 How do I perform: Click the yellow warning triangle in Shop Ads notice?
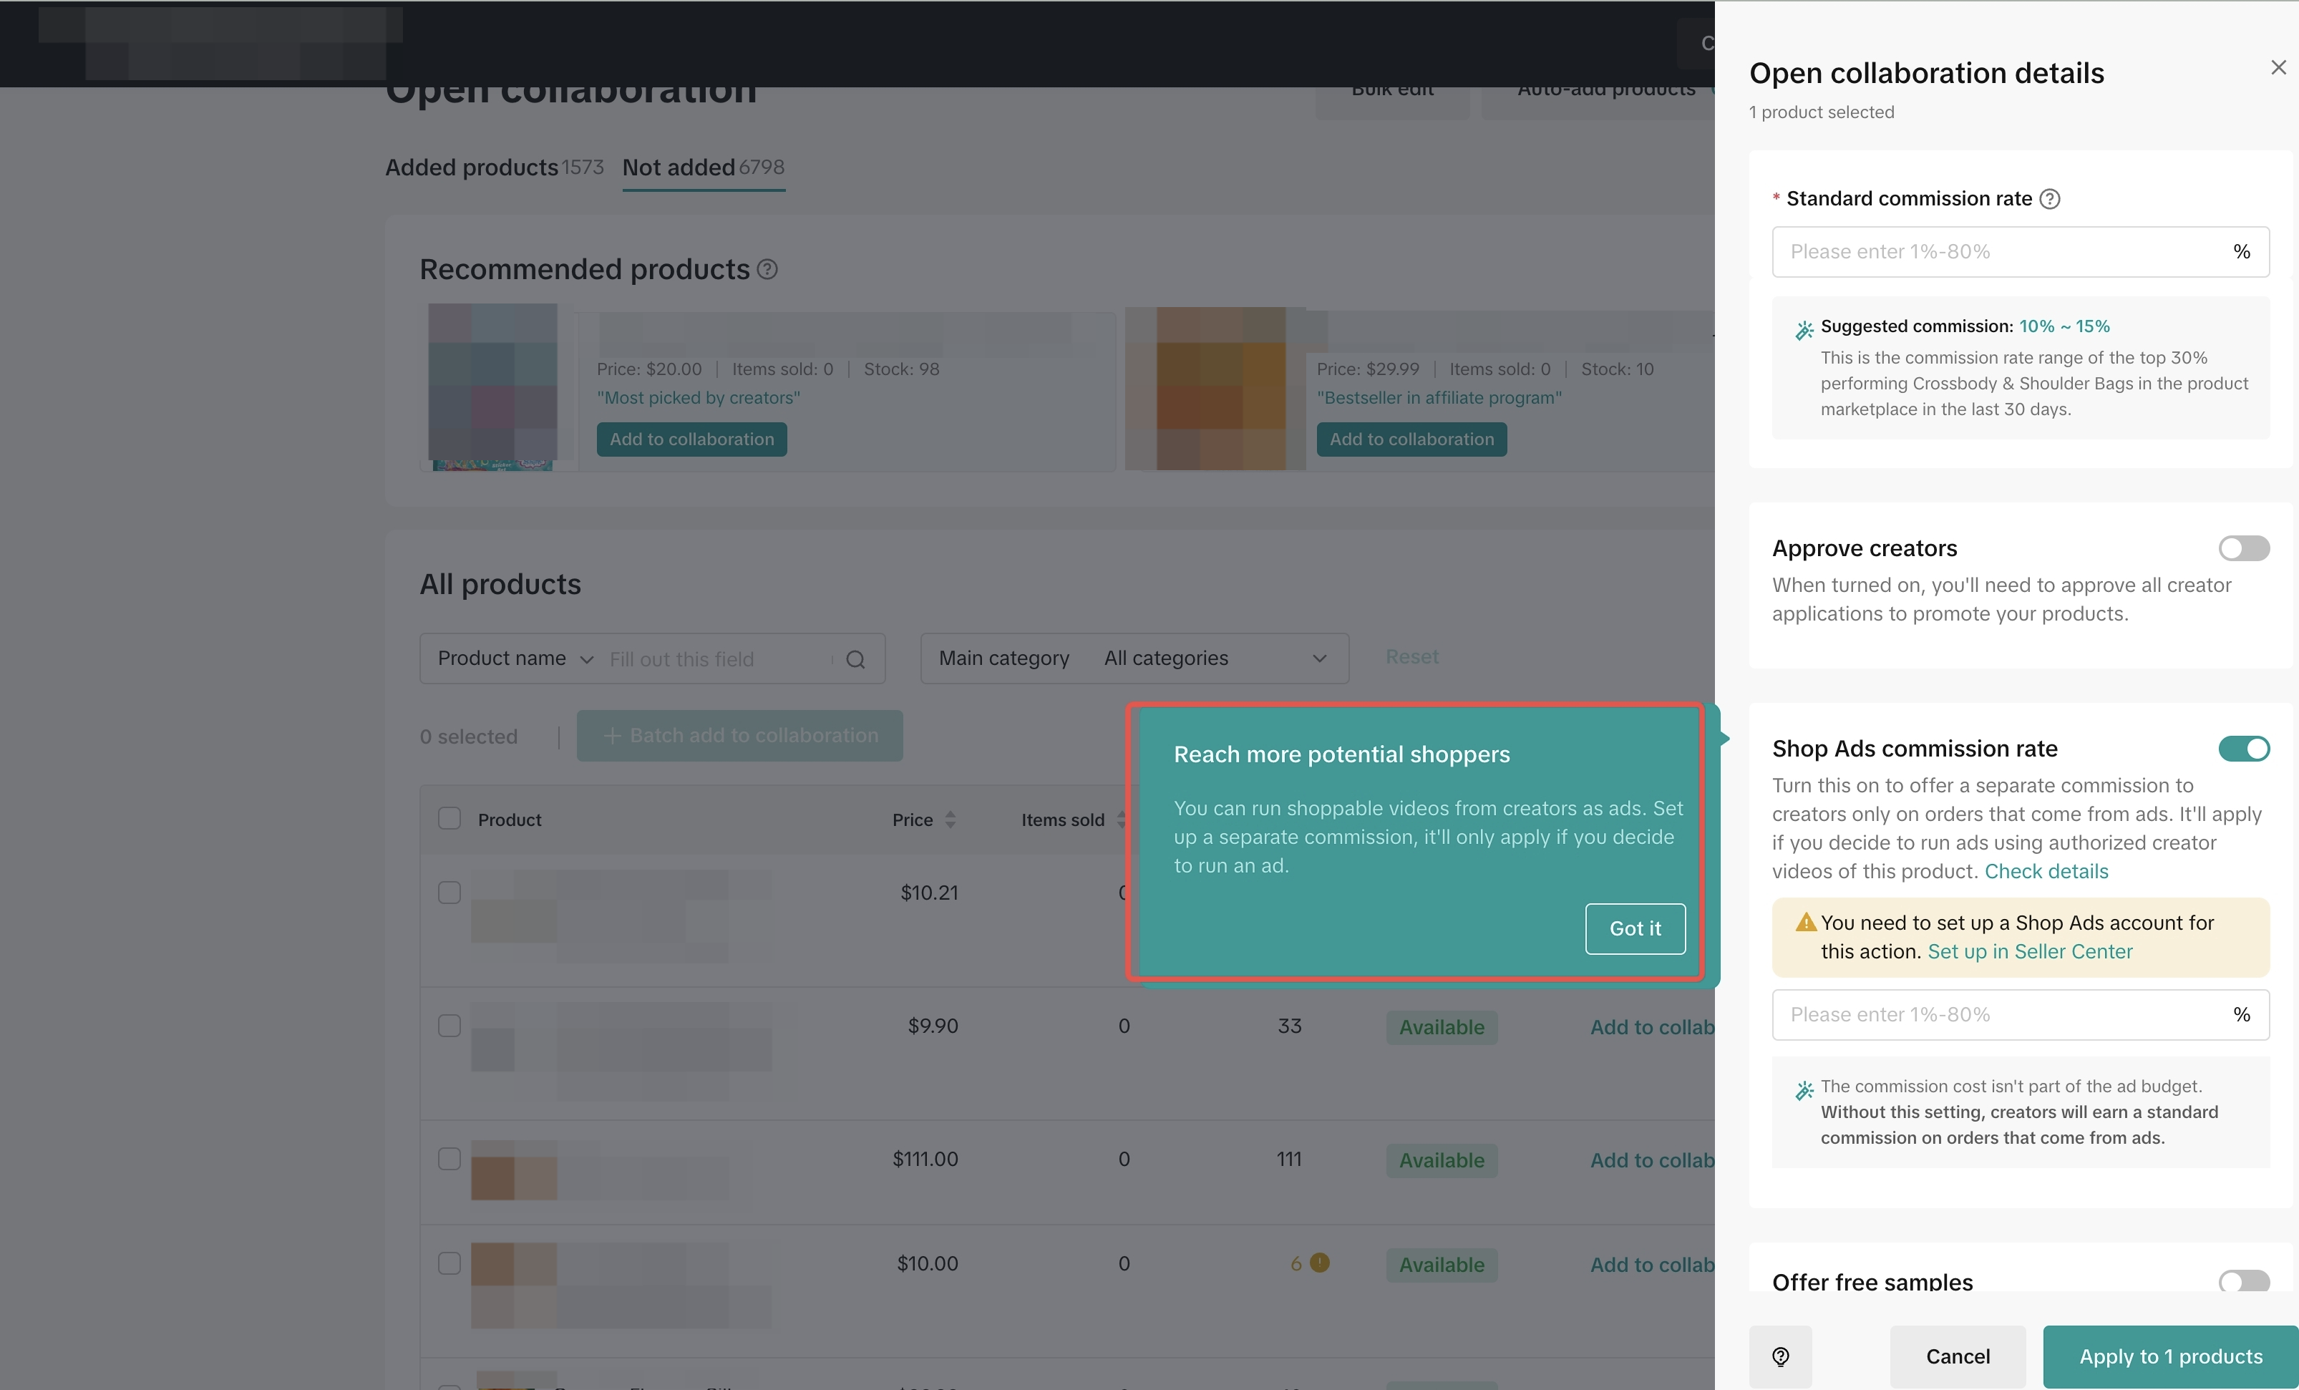pyautogui.click(x=1805, y=923)
